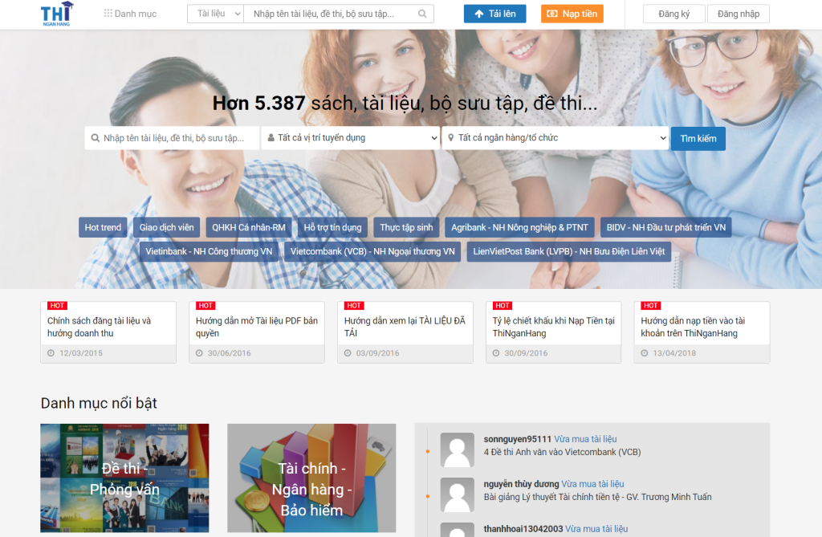Click the Tìm kiếm search button
The height and width of the screenshot is (537, 822).
(x=698, y=138)
